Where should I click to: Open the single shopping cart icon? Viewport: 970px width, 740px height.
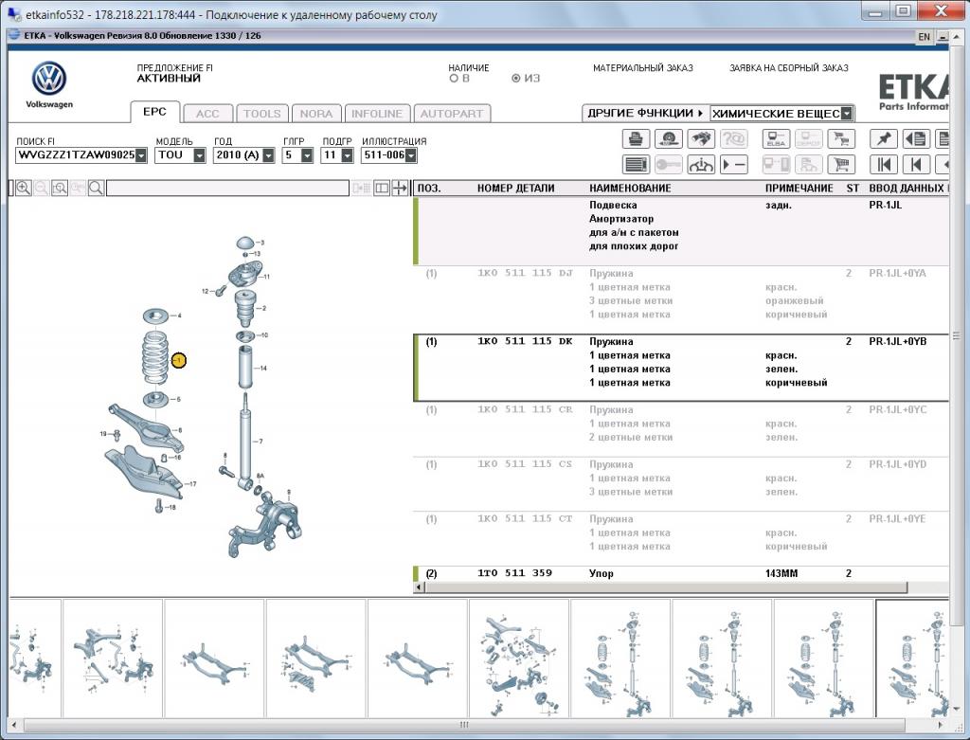(x=841, y=165)
